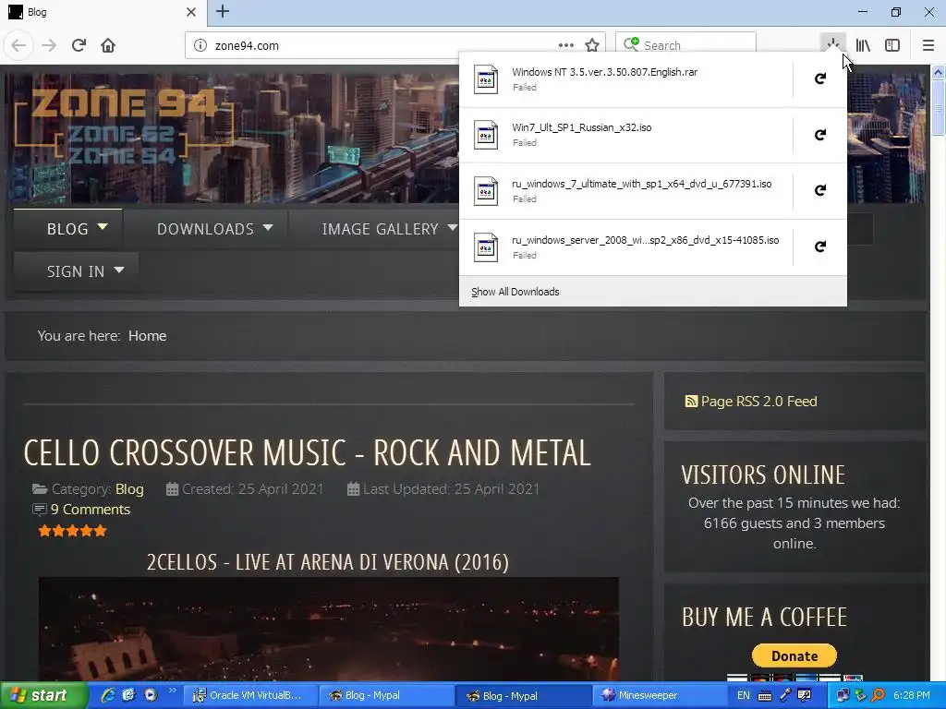Open the hamburger application menu
This screenshot has width=946, height=709.
928,45
